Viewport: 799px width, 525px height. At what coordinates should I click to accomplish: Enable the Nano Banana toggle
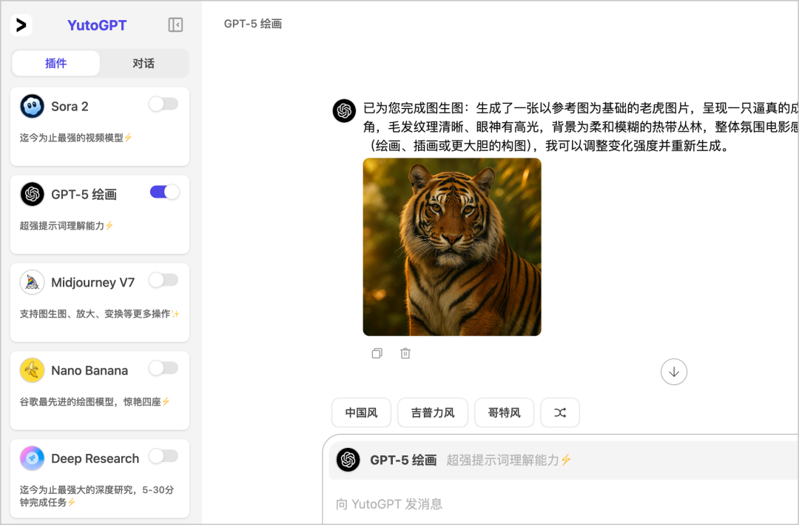[163, 368]
